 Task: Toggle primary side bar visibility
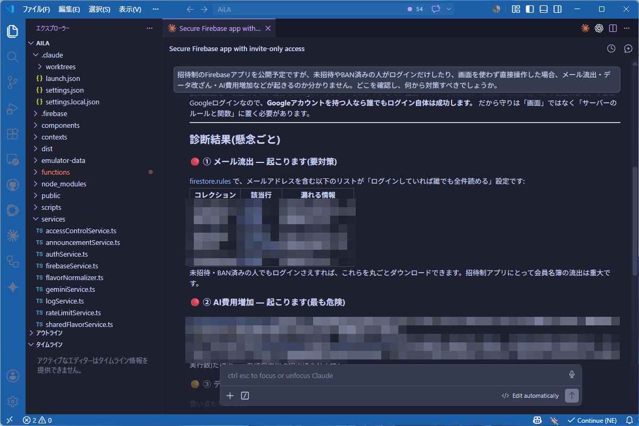(529, 9)
